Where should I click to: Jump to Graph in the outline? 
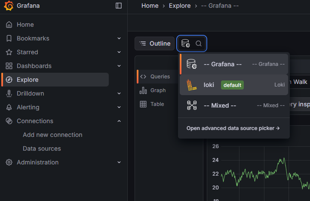[x=158, y=90]
